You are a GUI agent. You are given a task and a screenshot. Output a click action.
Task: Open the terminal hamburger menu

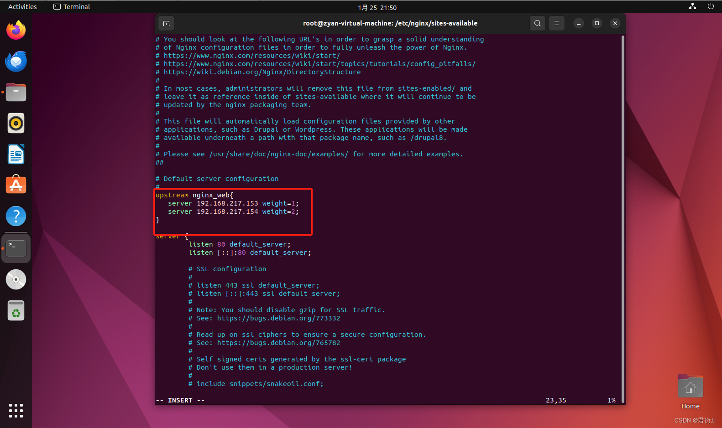[557, 23]
